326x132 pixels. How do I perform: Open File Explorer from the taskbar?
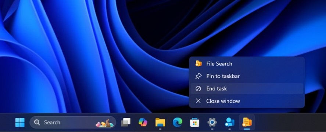coord(160,122)
